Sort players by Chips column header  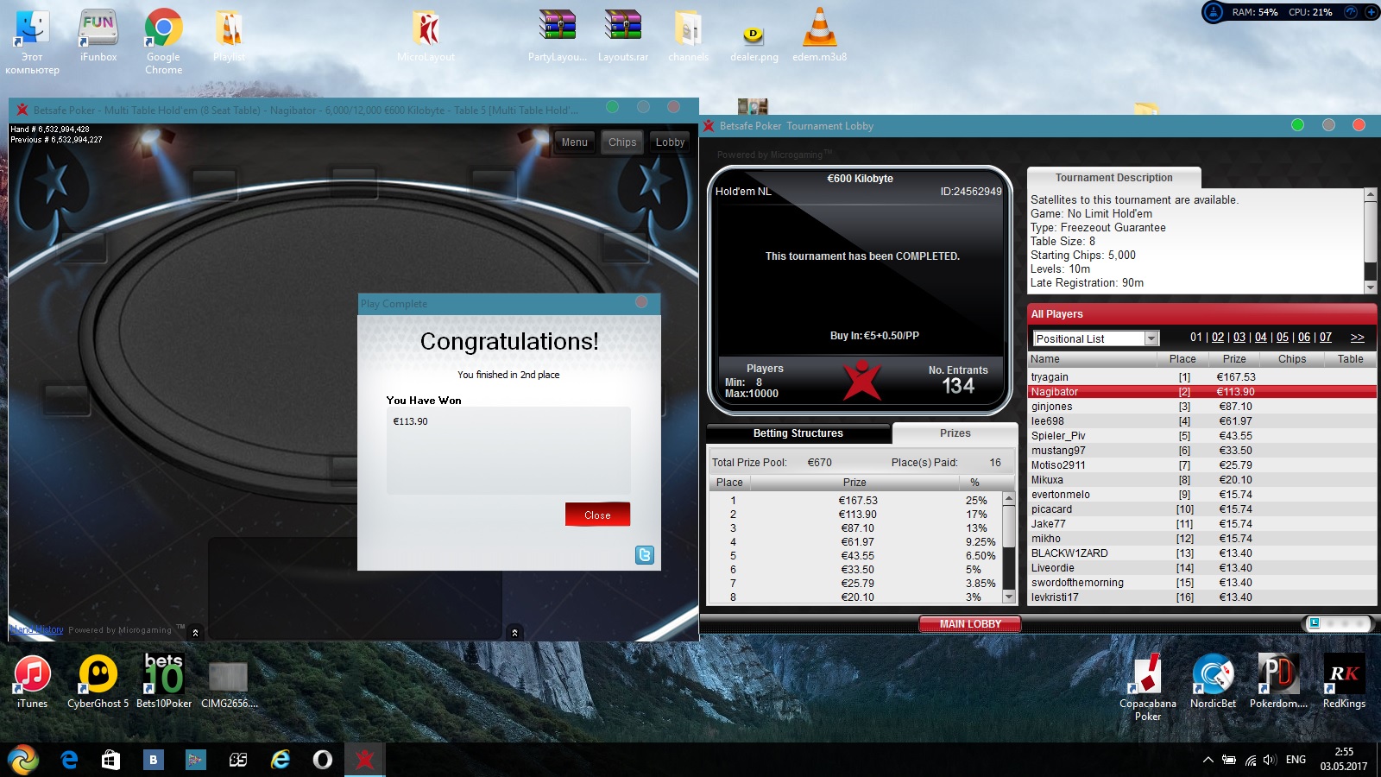(x=1292, y=359)
